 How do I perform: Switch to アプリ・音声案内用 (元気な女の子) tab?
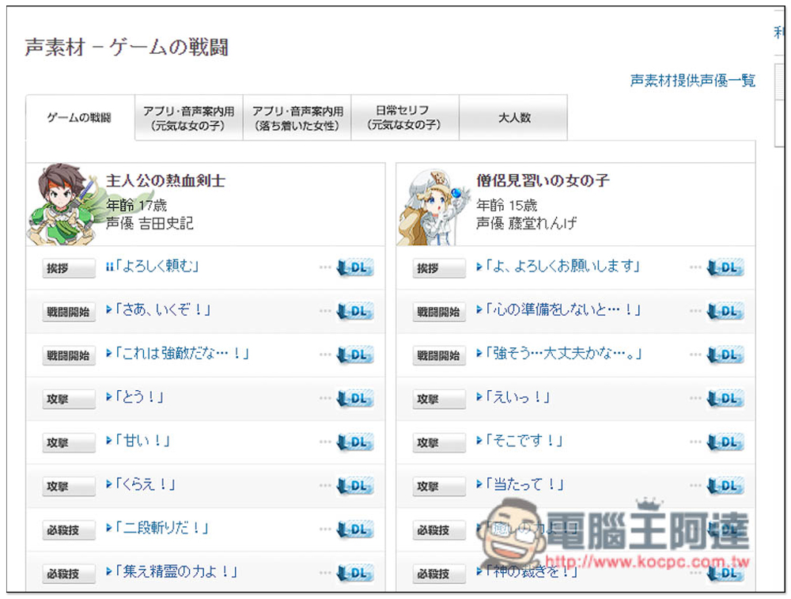(x=188, y=118)
